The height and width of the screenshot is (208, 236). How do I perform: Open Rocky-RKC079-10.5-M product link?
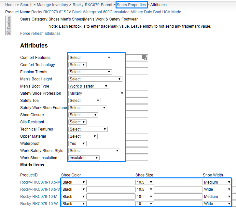(x=40, y=182)
